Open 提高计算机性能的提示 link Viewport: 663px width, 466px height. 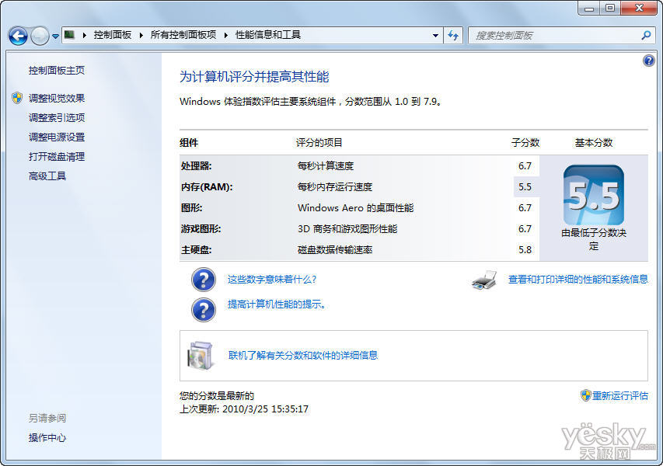click(x=277, y=304)
